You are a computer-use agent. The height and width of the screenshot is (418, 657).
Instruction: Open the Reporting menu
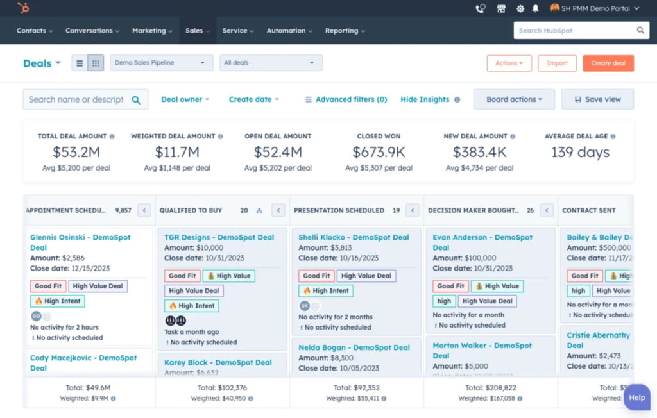pos(345,31)
